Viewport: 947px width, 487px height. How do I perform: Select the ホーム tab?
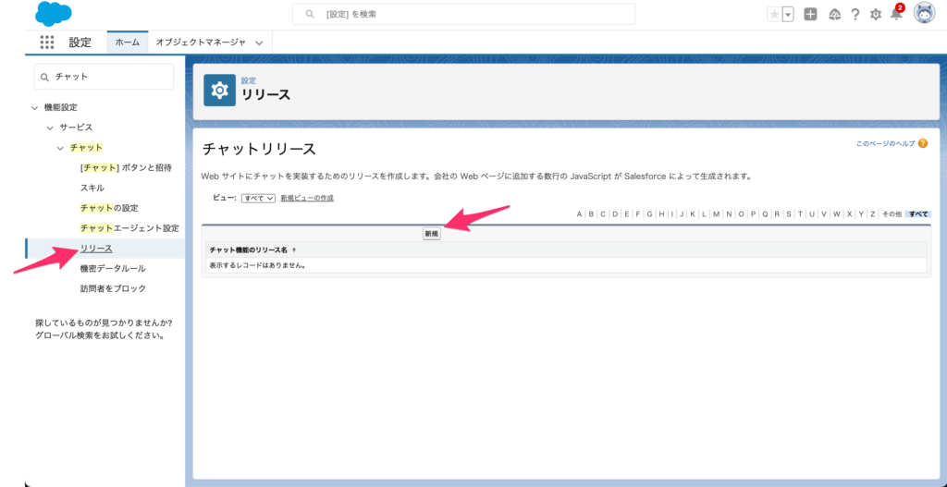click(x=128, y=43)
